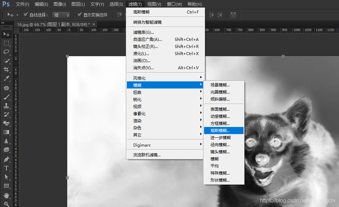Toggle the 自动选择 checkbox
This screenshot has width=339, height=207.
point(26,15)
